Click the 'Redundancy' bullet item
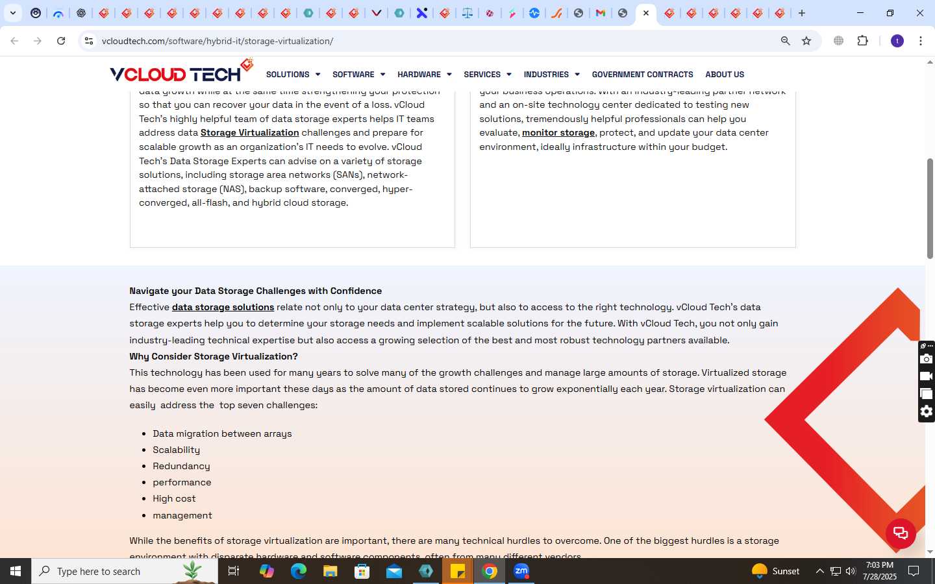This screenshot has height=584, width=935. point(181,466)
